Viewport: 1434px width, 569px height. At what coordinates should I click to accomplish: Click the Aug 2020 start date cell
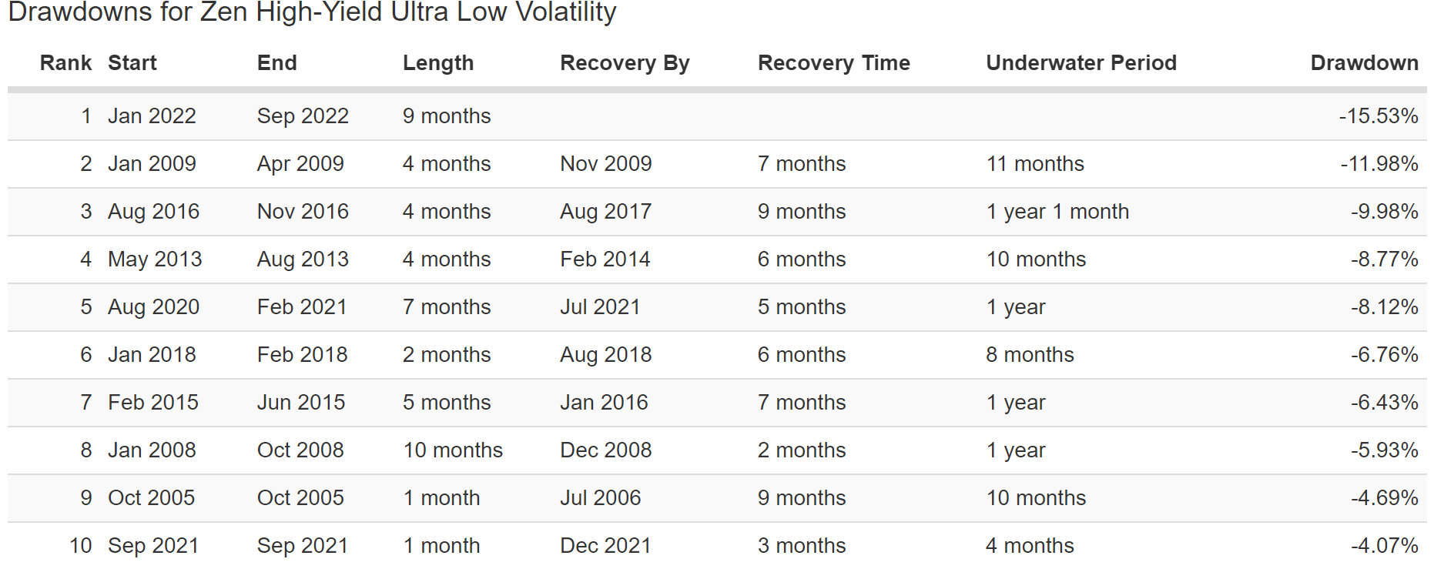(153, 307)
